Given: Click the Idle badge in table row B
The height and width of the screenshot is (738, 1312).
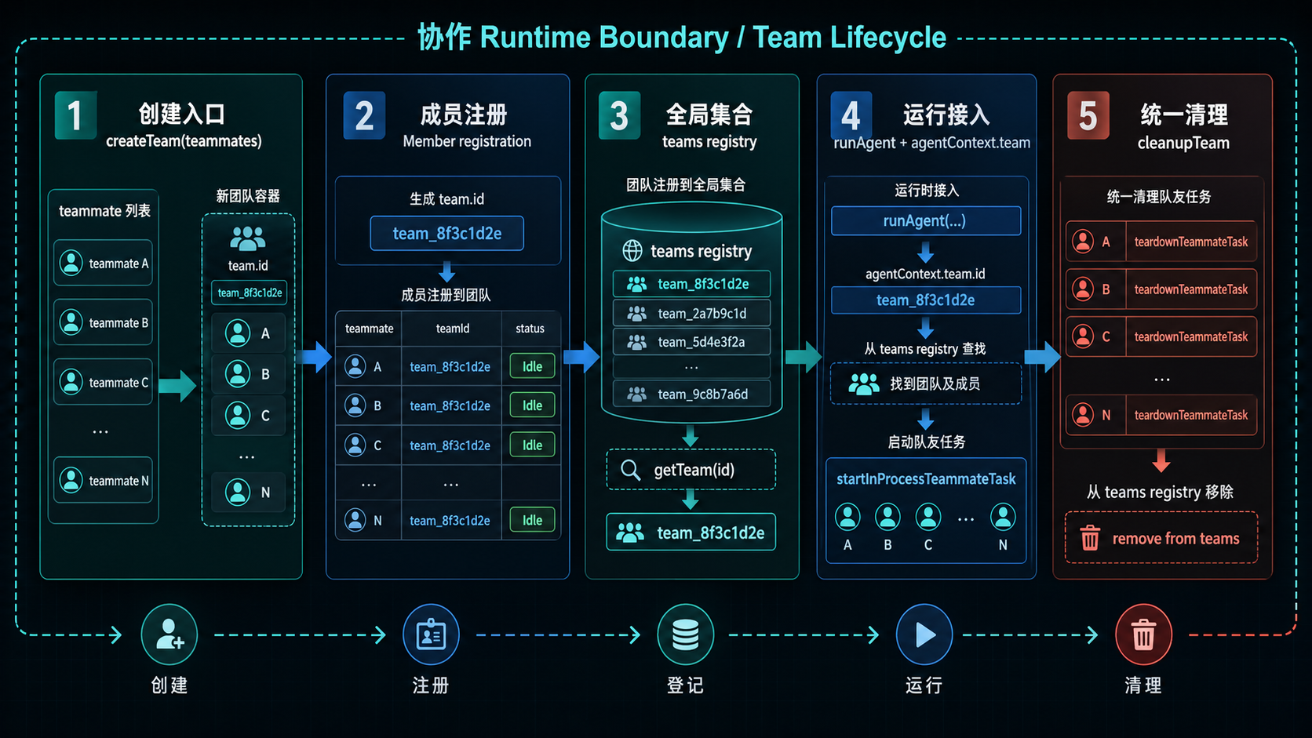Looking at the screenshot, I should [x=532, y=405].
